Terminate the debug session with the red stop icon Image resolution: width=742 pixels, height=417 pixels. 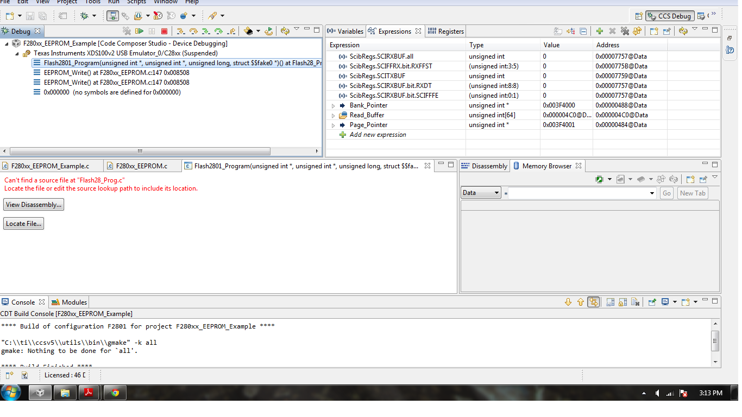pyautogui.click(x=165, y=31)
